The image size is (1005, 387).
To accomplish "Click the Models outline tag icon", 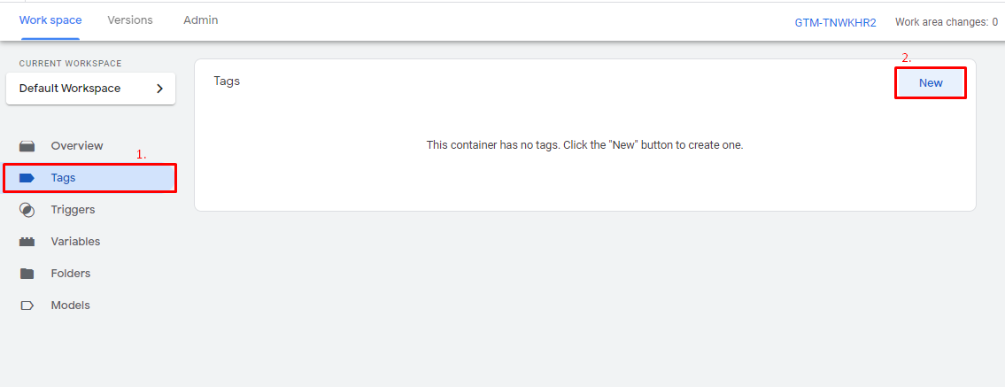I will click(x=27, y=306).
